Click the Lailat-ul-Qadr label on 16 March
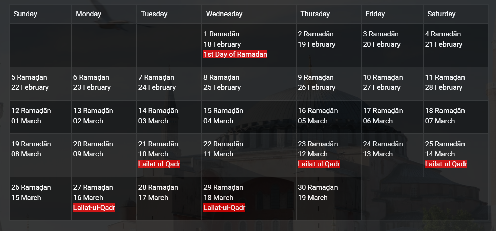The width and height of the screenshot is (496, 231). pos(94,207)
